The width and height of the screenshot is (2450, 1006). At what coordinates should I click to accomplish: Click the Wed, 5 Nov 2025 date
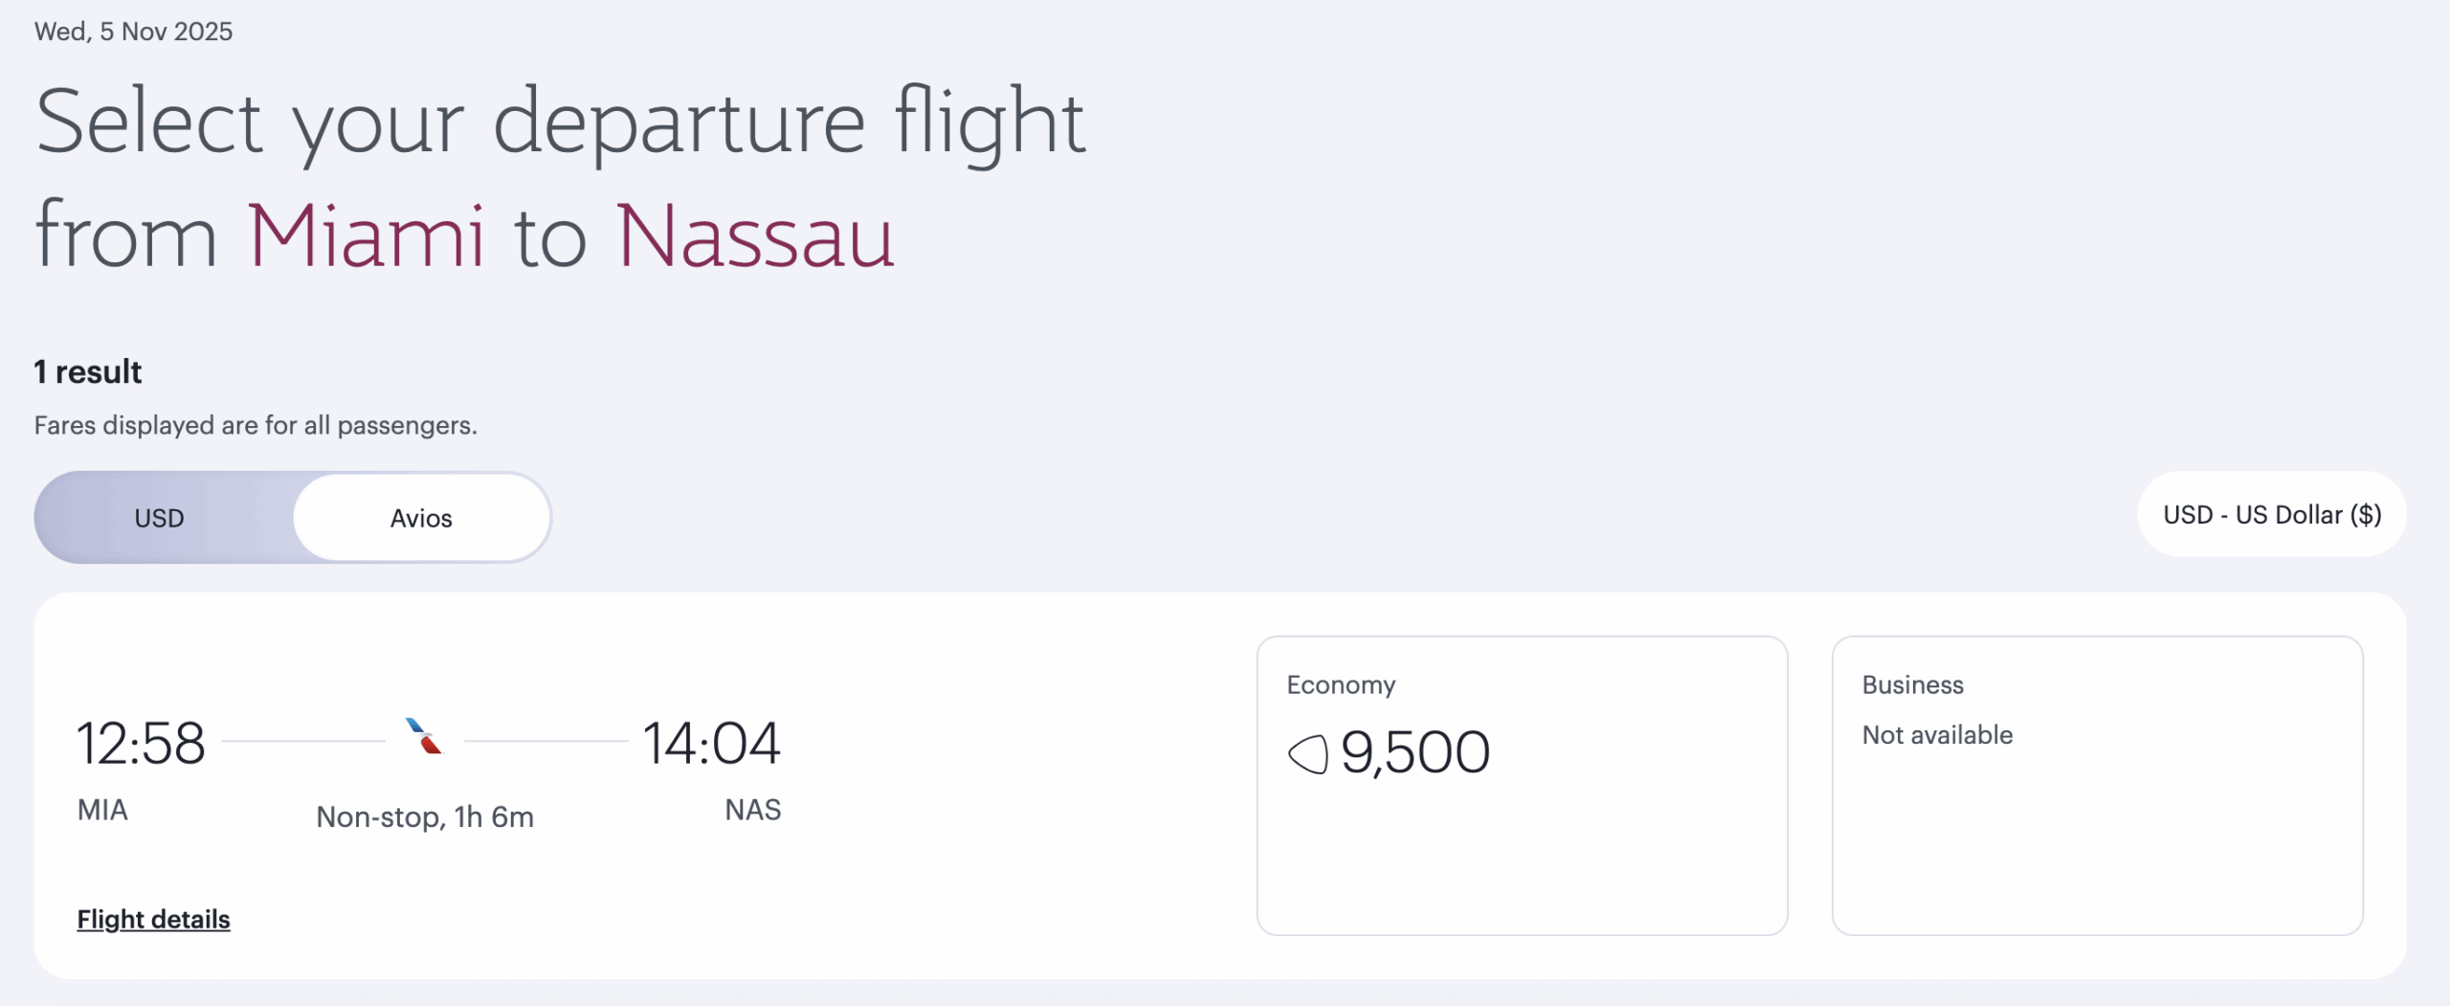[133, 32]
